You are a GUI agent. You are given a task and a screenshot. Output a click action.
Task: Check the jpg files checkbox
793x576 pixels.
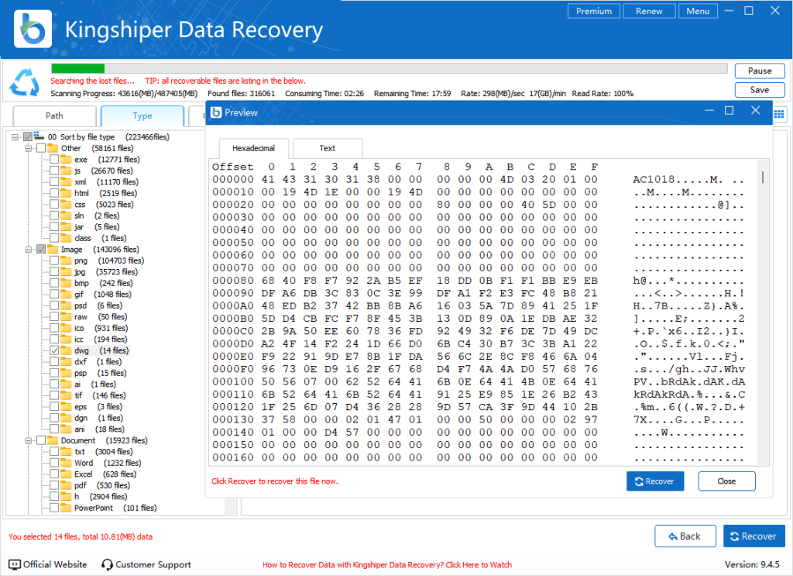54,272
